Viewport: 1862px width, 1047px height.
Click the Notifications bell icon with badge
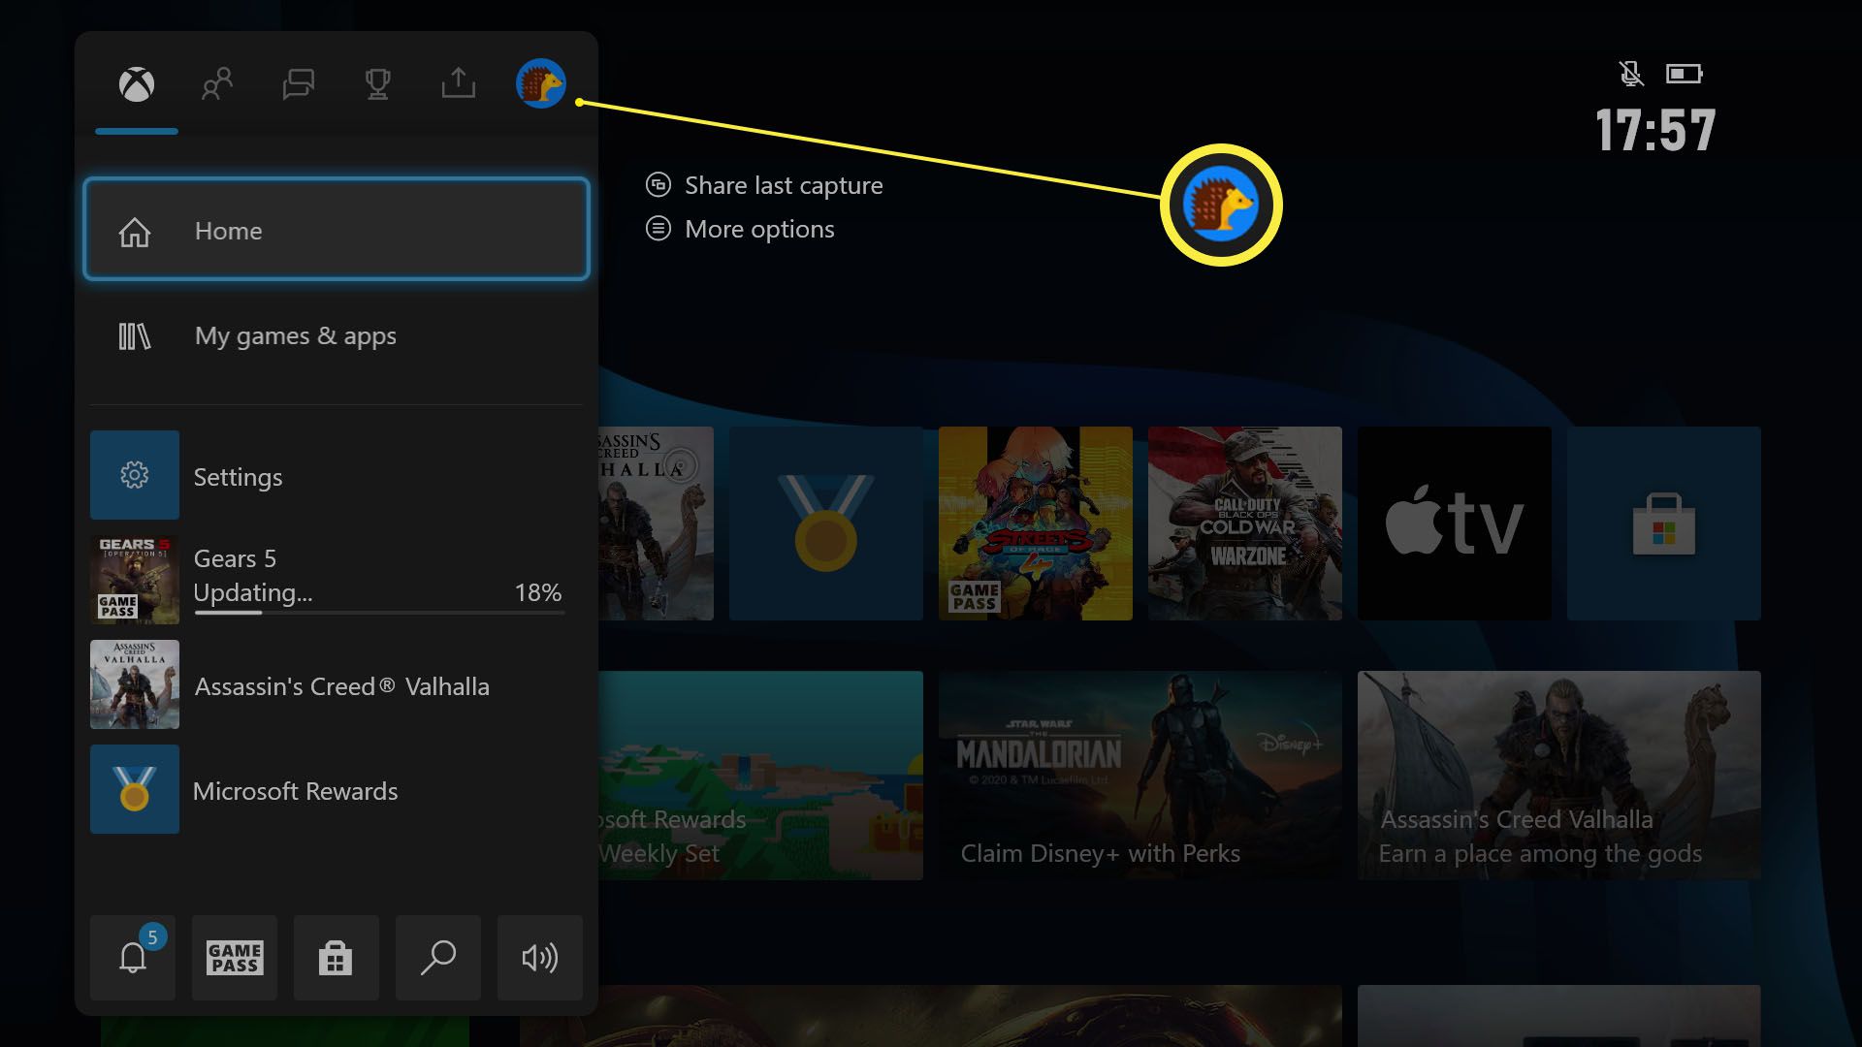tap(132, 956)
